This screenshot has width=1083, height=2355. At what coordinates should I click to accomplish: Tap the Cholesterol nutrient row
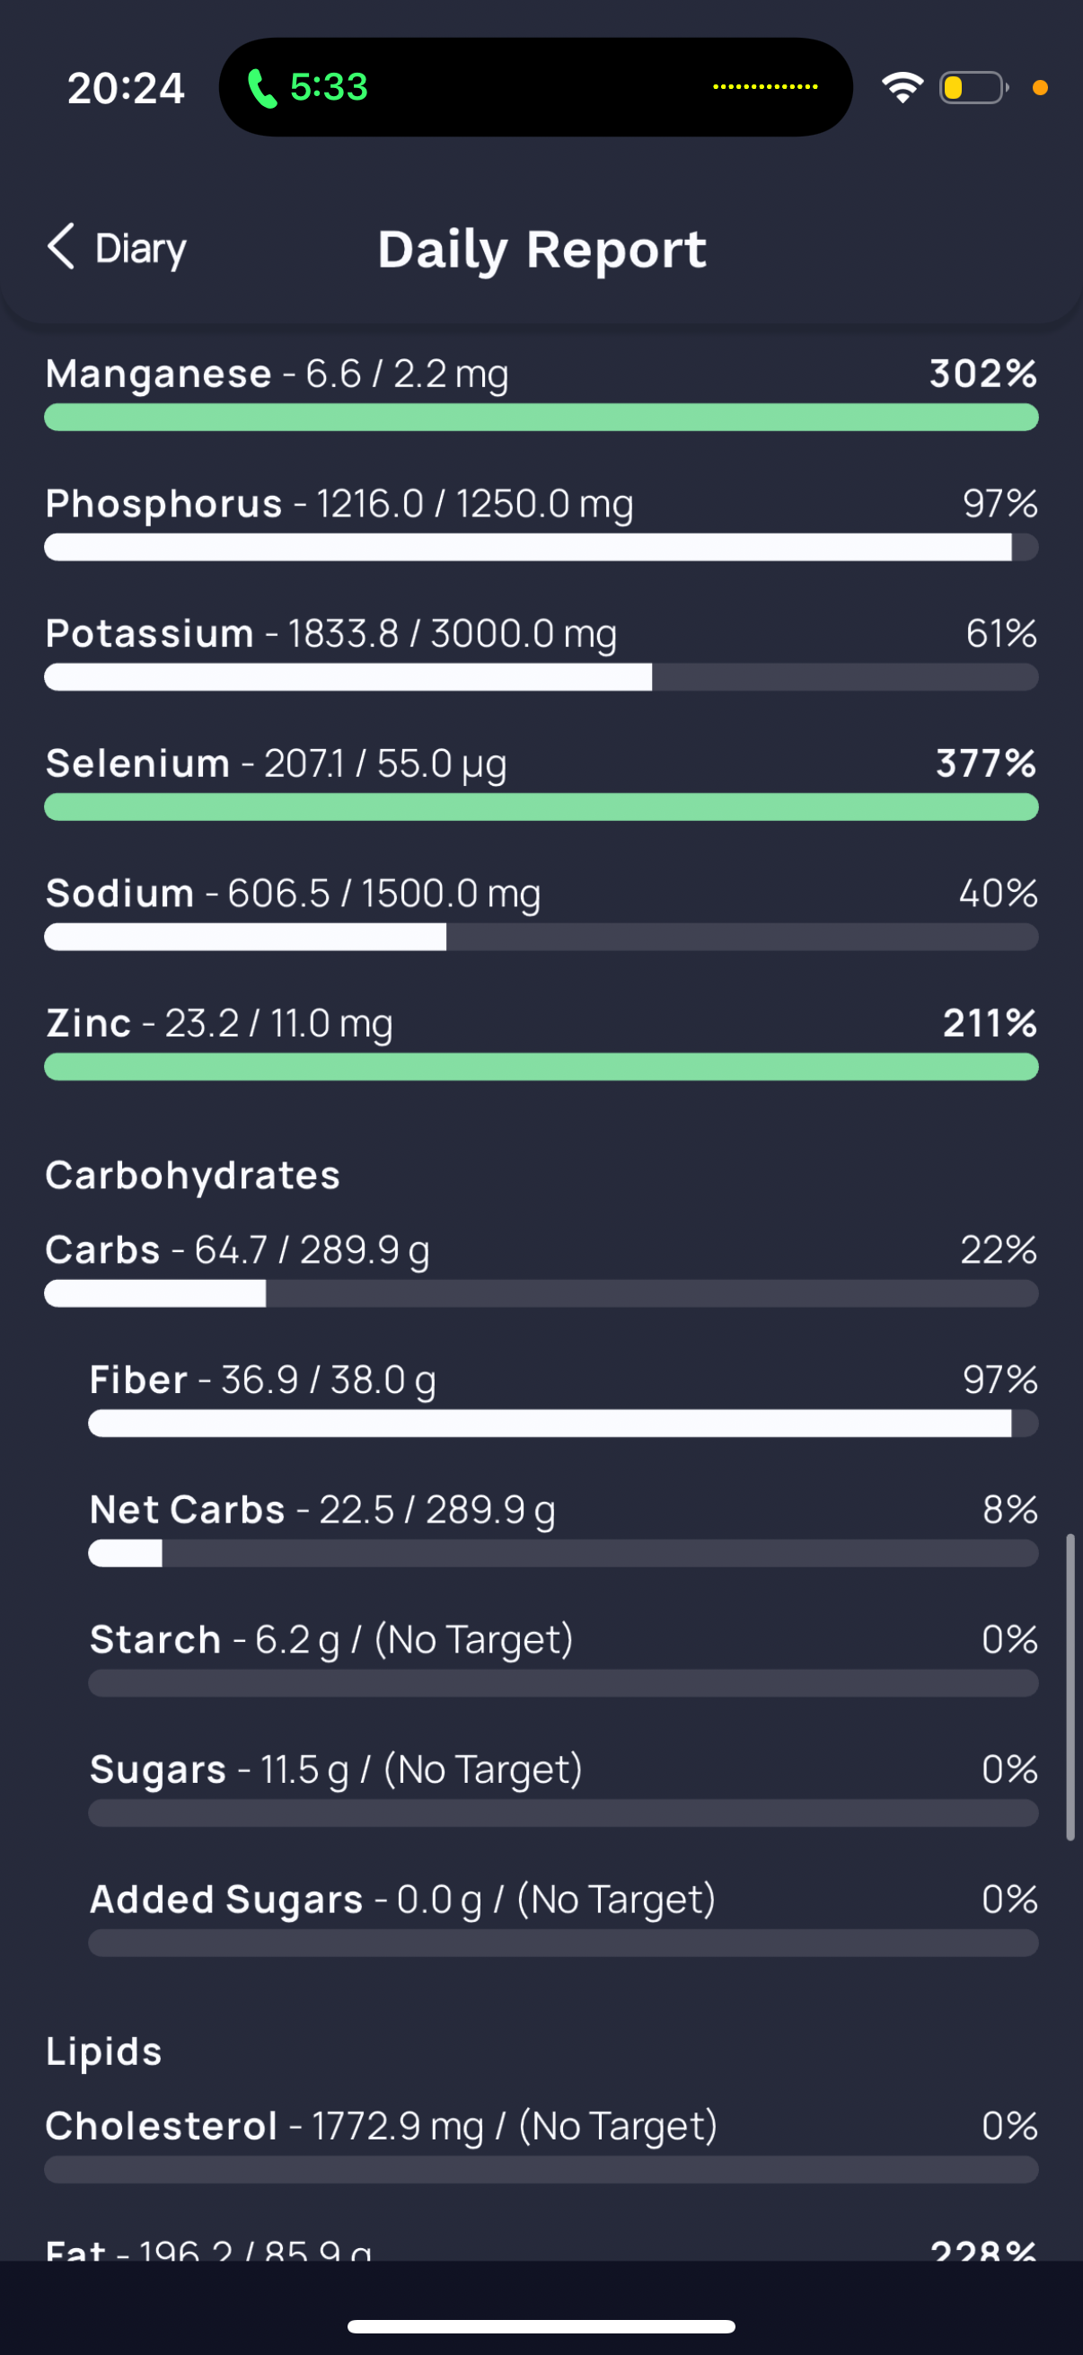pyautogui.click(x=541, y=2144)
